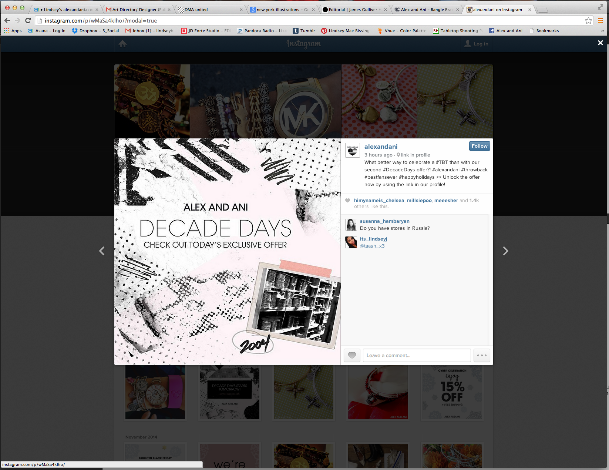Open the Brighten Black Friday thumbnail

(x=155, y=456)
